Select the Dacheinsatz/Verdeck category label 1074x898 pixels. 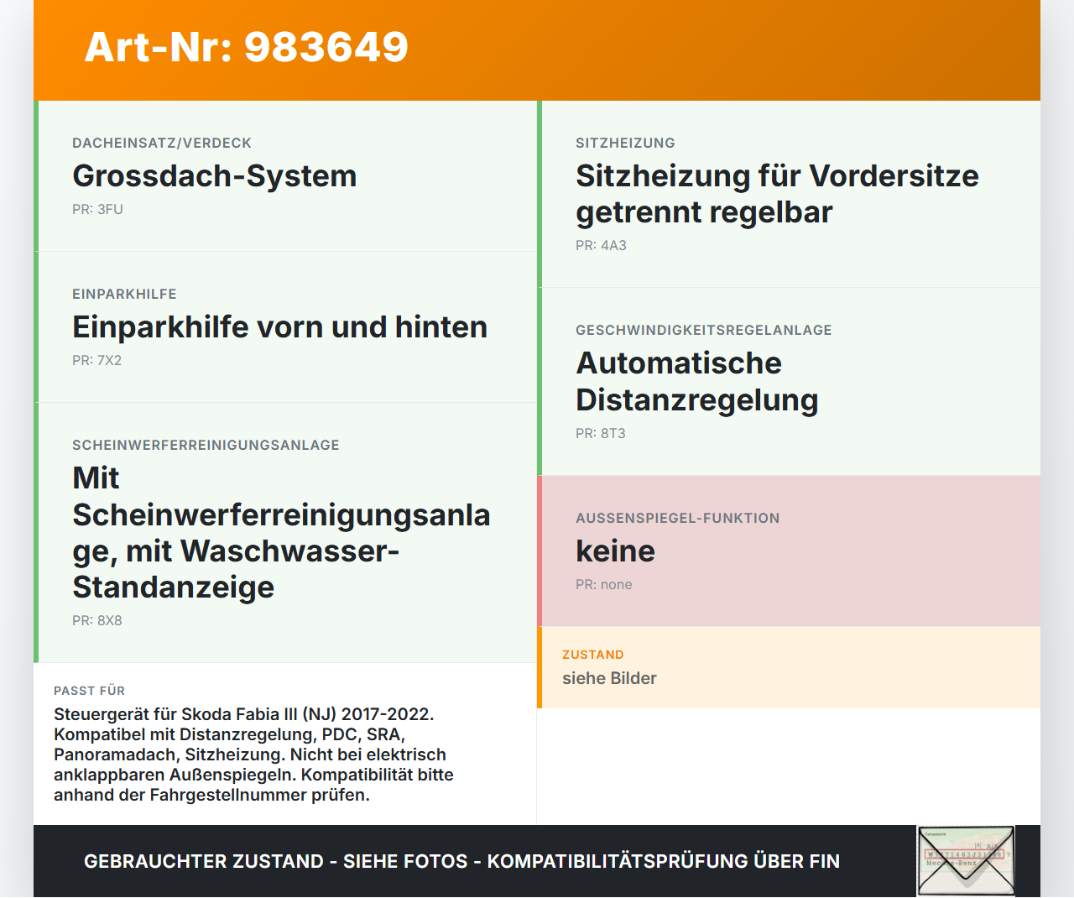(162, 143)
